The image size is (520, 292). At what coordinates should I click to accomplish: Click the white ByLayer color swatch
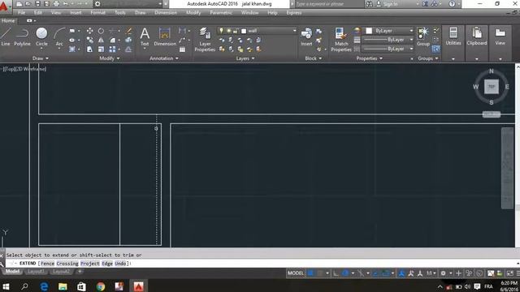click(x=369, y=31)
